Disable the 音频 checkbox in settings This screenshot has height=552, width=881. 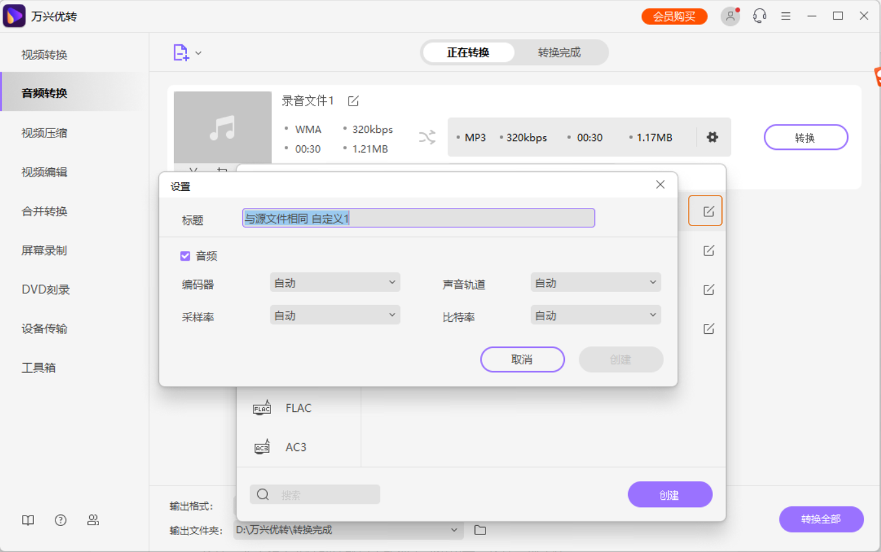click(185, 255)
